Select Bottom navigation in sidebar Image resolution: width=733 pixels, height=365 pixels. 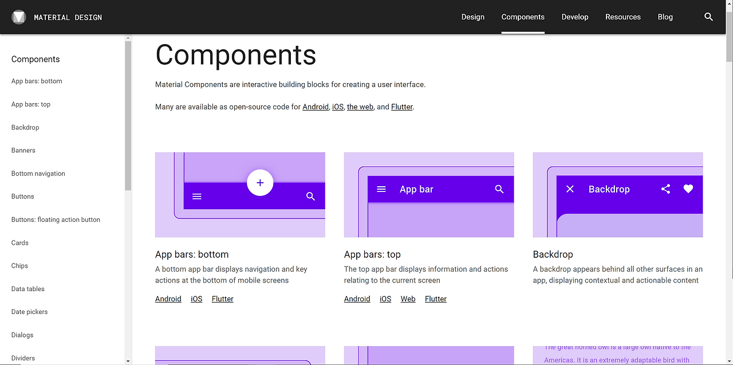click(38, 174)
